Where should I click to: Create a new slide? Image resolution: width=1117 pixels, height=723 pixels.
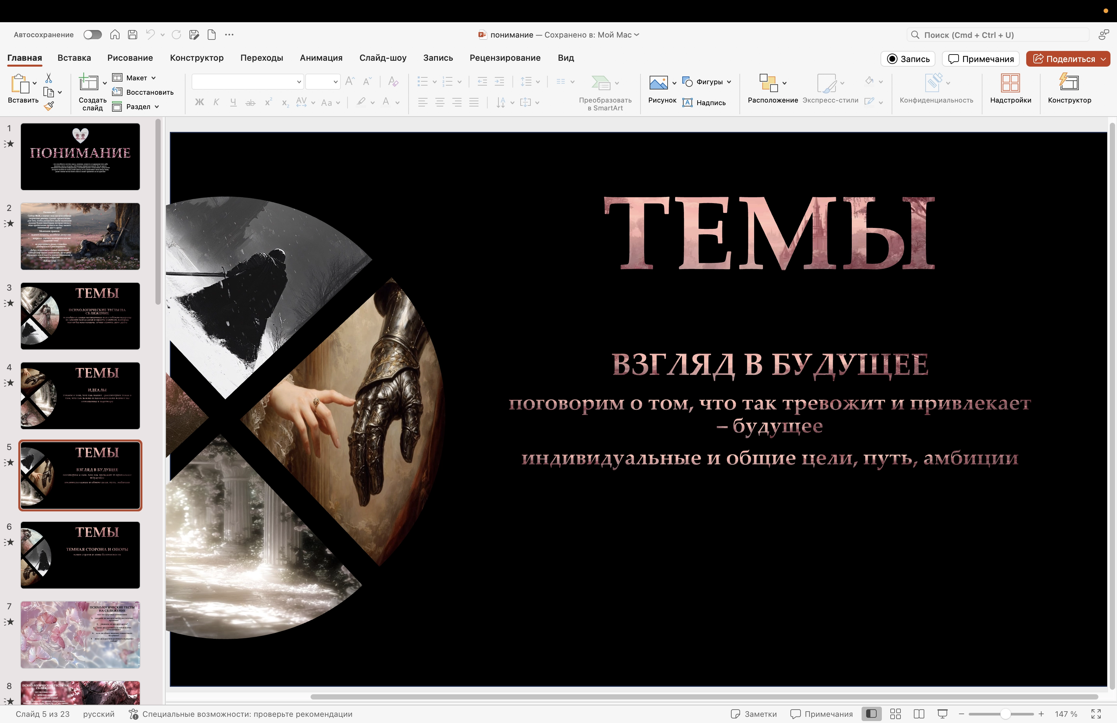[89, 83]
